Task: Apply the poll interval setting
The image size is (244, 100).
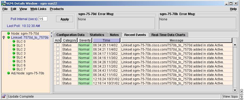Action: click(x=65, y=19)
